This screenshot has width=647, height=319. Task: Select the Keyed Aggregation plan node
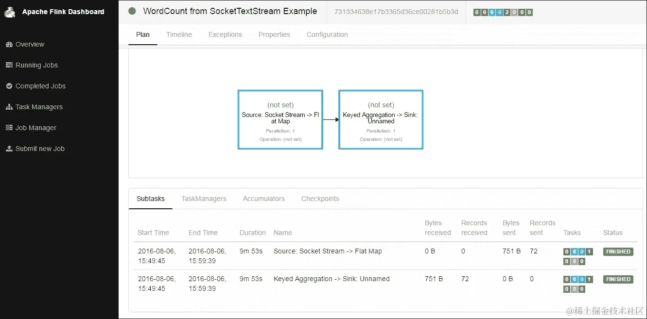[x=381, y=119]
